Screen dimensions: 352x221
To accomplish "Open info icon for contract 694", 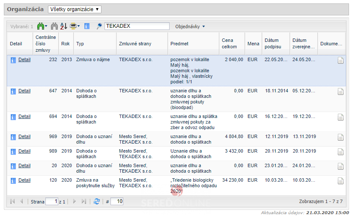I will click(13, 117).
